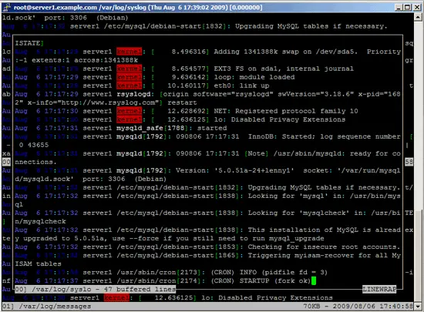Click the '/var/log/syslo - 47 buffered lines' status bar
The height and width of the screenshot is (312, 424).
pos(95,289)
